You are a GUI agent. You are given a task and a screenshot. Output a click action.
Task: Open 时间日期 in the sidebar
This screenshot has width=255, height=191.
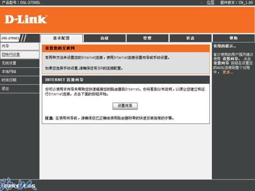coord(20,80)
